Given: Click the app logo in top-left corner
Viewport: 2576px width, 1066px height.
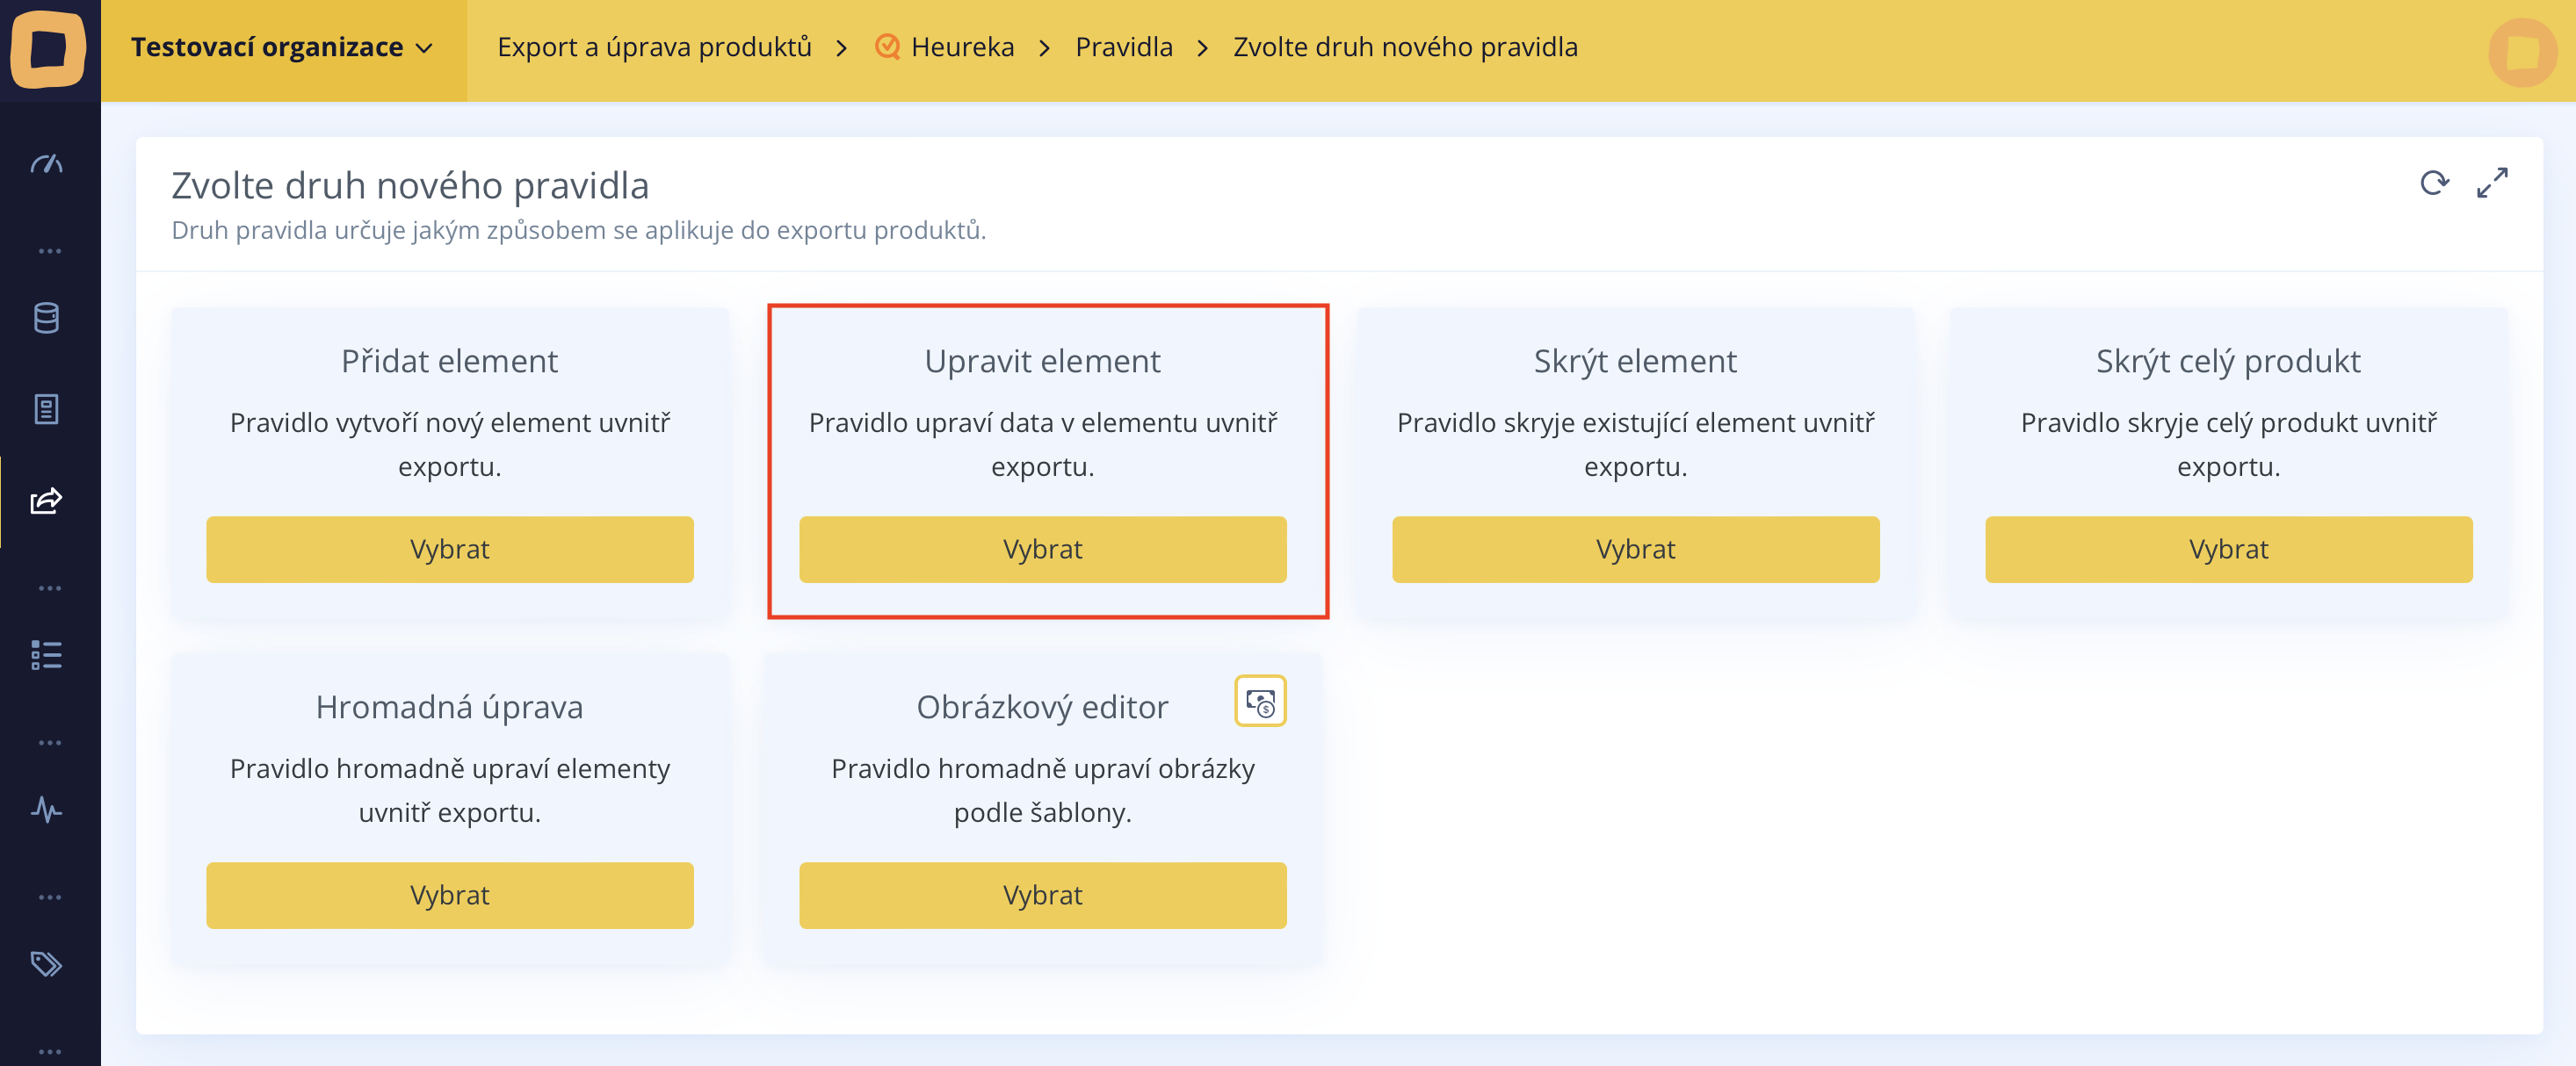Looking at the screenshot, I should [x=48, y=48].
